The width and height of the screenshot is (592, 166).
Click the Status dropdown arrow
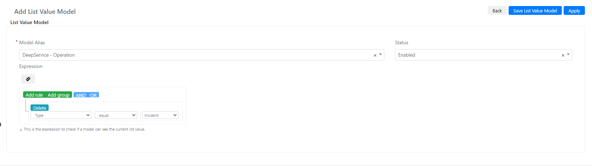(x=568, y=55)
